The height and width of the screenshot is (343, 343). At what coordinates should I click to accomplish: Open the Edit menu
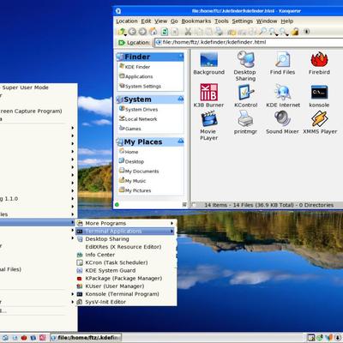click(146, 21)
